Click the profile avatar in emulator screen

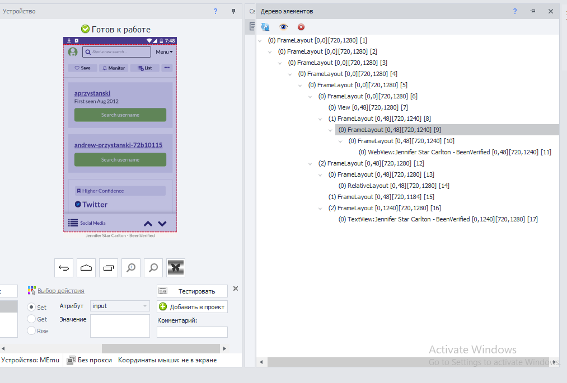73,52
